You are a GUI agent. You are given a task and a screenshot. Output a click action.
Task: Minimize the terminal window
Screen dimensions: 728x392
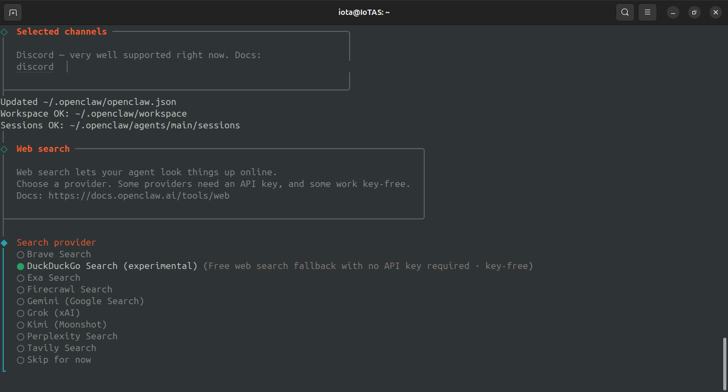pyautogui.click(x=673, y=12)
